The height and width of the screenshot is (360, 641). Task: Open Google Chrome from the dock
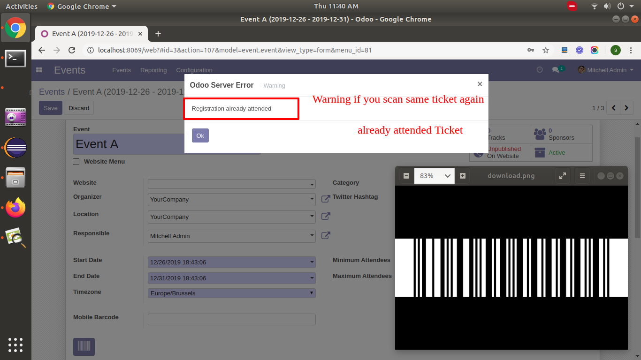(x=15, y=28)
